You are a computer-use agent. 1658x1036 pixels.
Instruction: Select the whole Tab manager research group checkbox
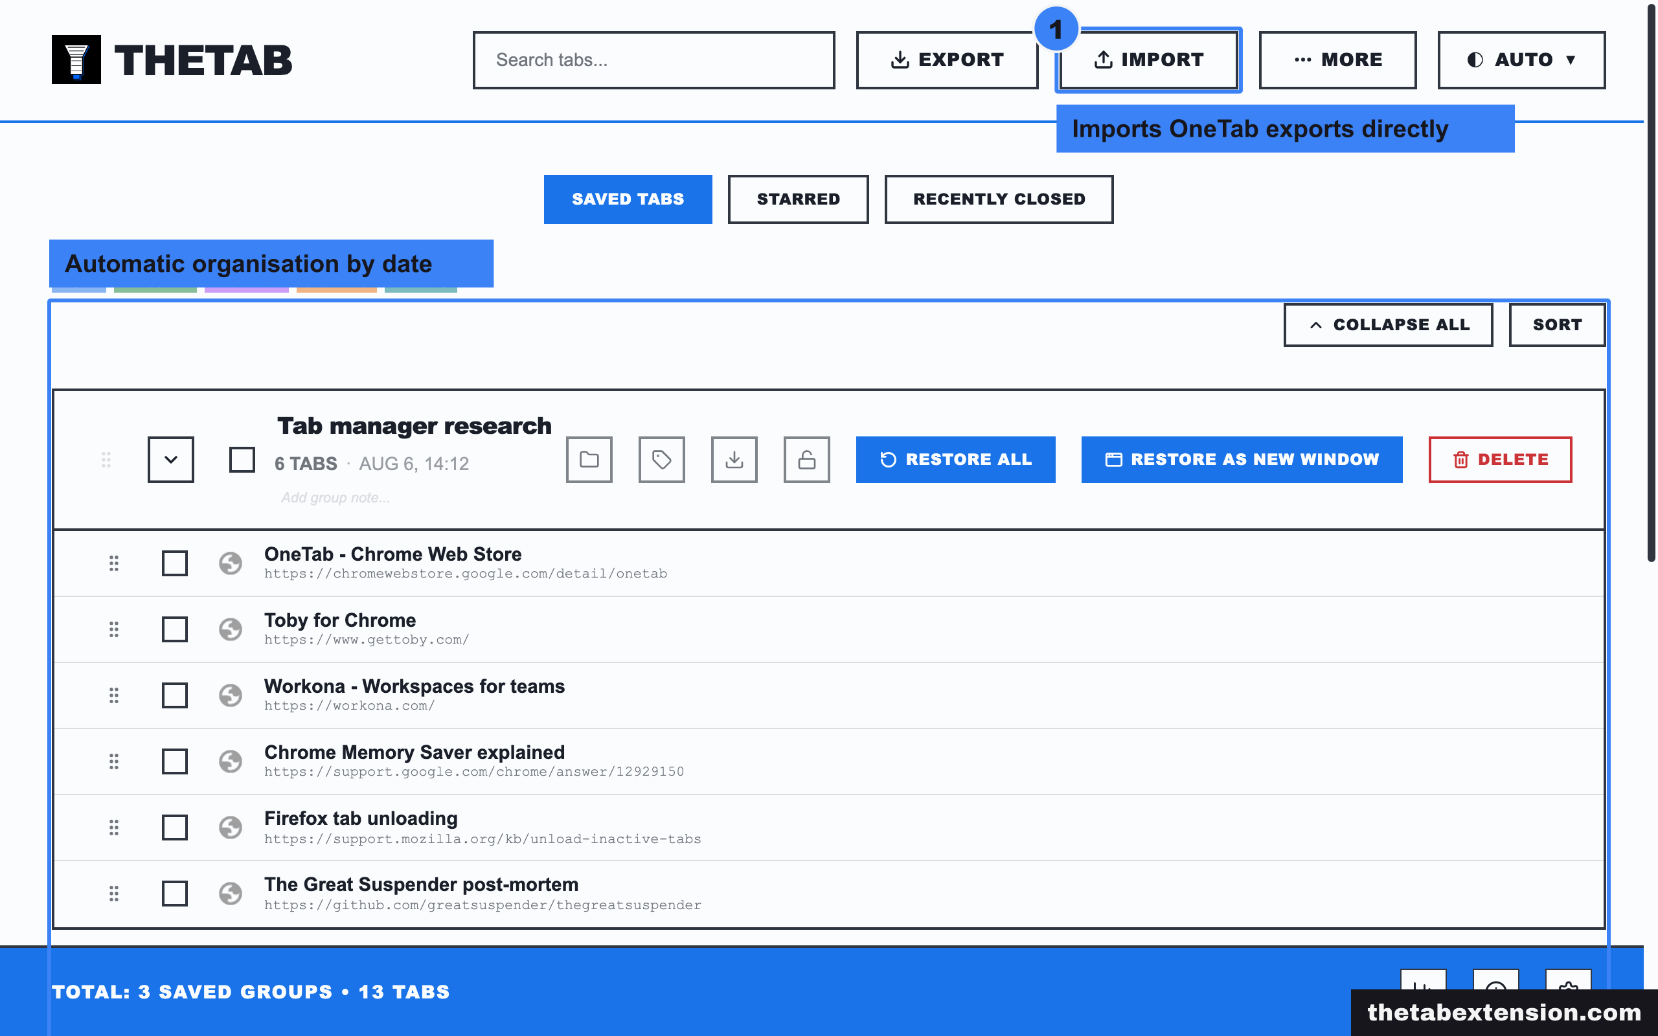click(242, 460)
